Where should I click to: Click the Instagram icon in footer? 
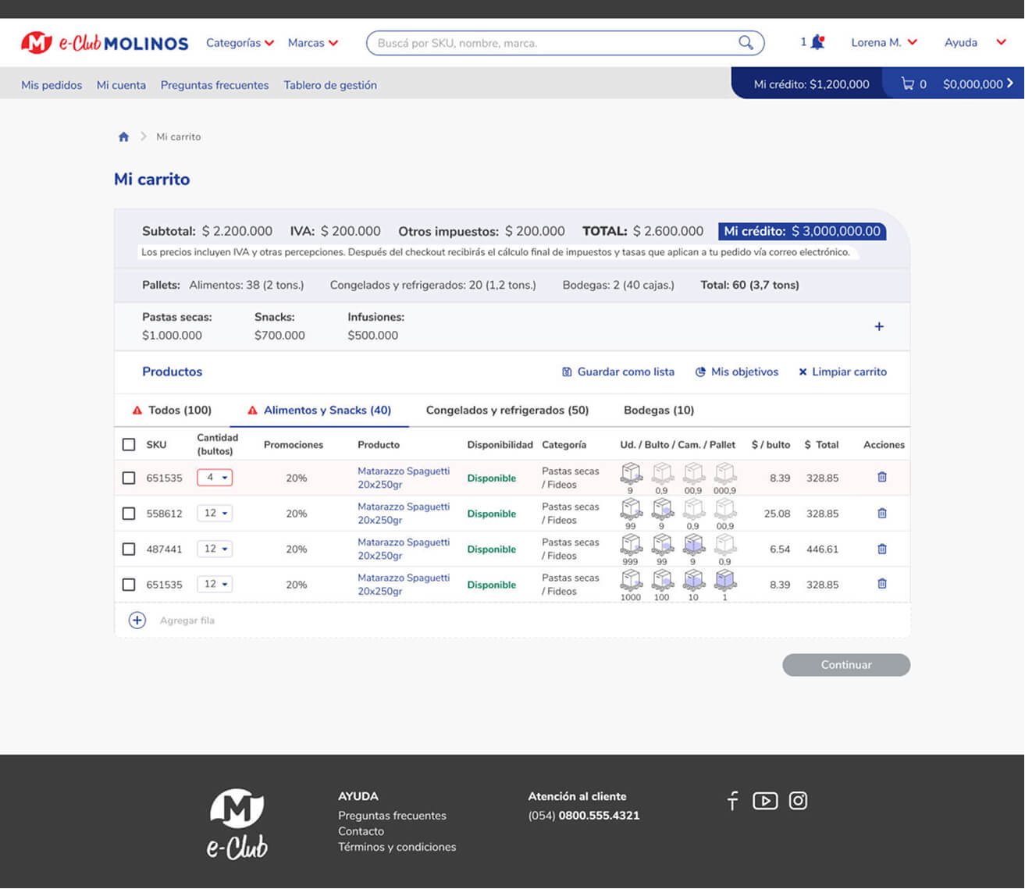click(798, 801)
